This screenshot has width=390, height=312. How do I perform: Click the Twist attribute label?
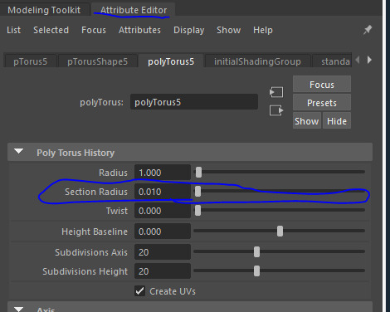(117, 211)
